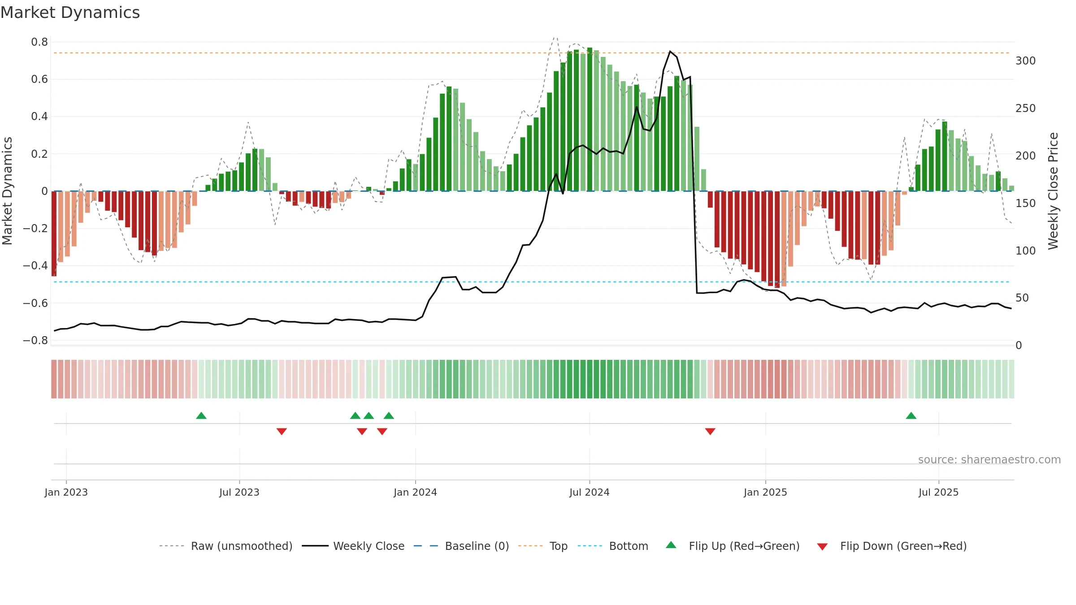The image size is (1076, 605).
Task: Toggle the Flip Up (Red→Green) legend entry
Action: click(x=733, y=546)
